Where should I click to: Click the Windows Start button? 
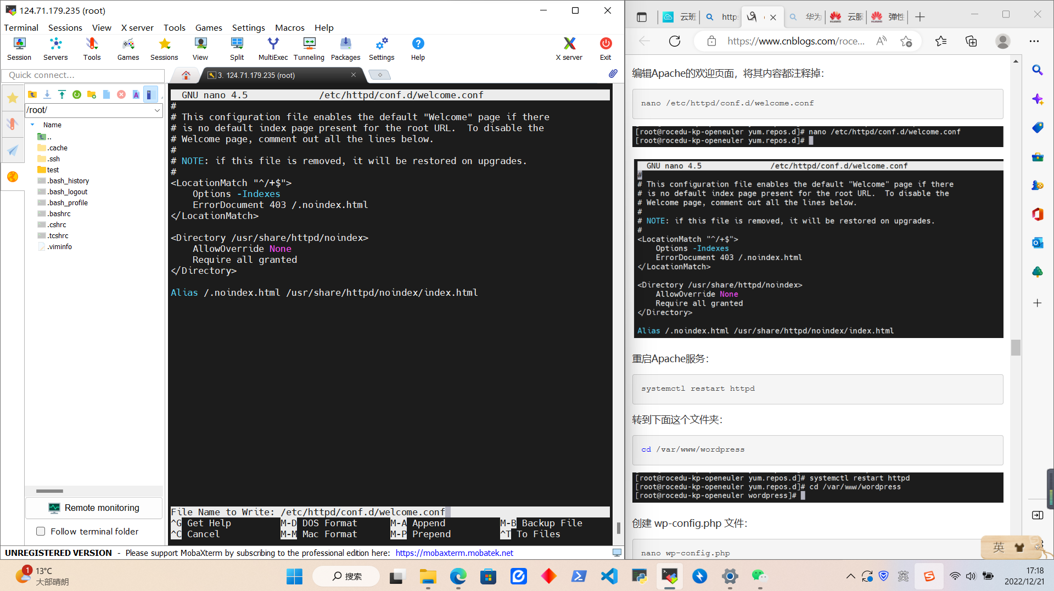point(294,576)
